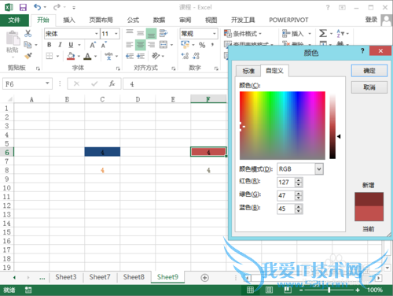Apply font color with the A icon
The height and width of the screenshot is (296, 393).
[87, 56]
